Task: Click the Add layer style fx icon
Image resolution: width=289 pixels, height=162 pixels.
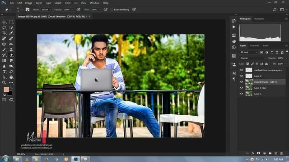Action: [253, 153]
